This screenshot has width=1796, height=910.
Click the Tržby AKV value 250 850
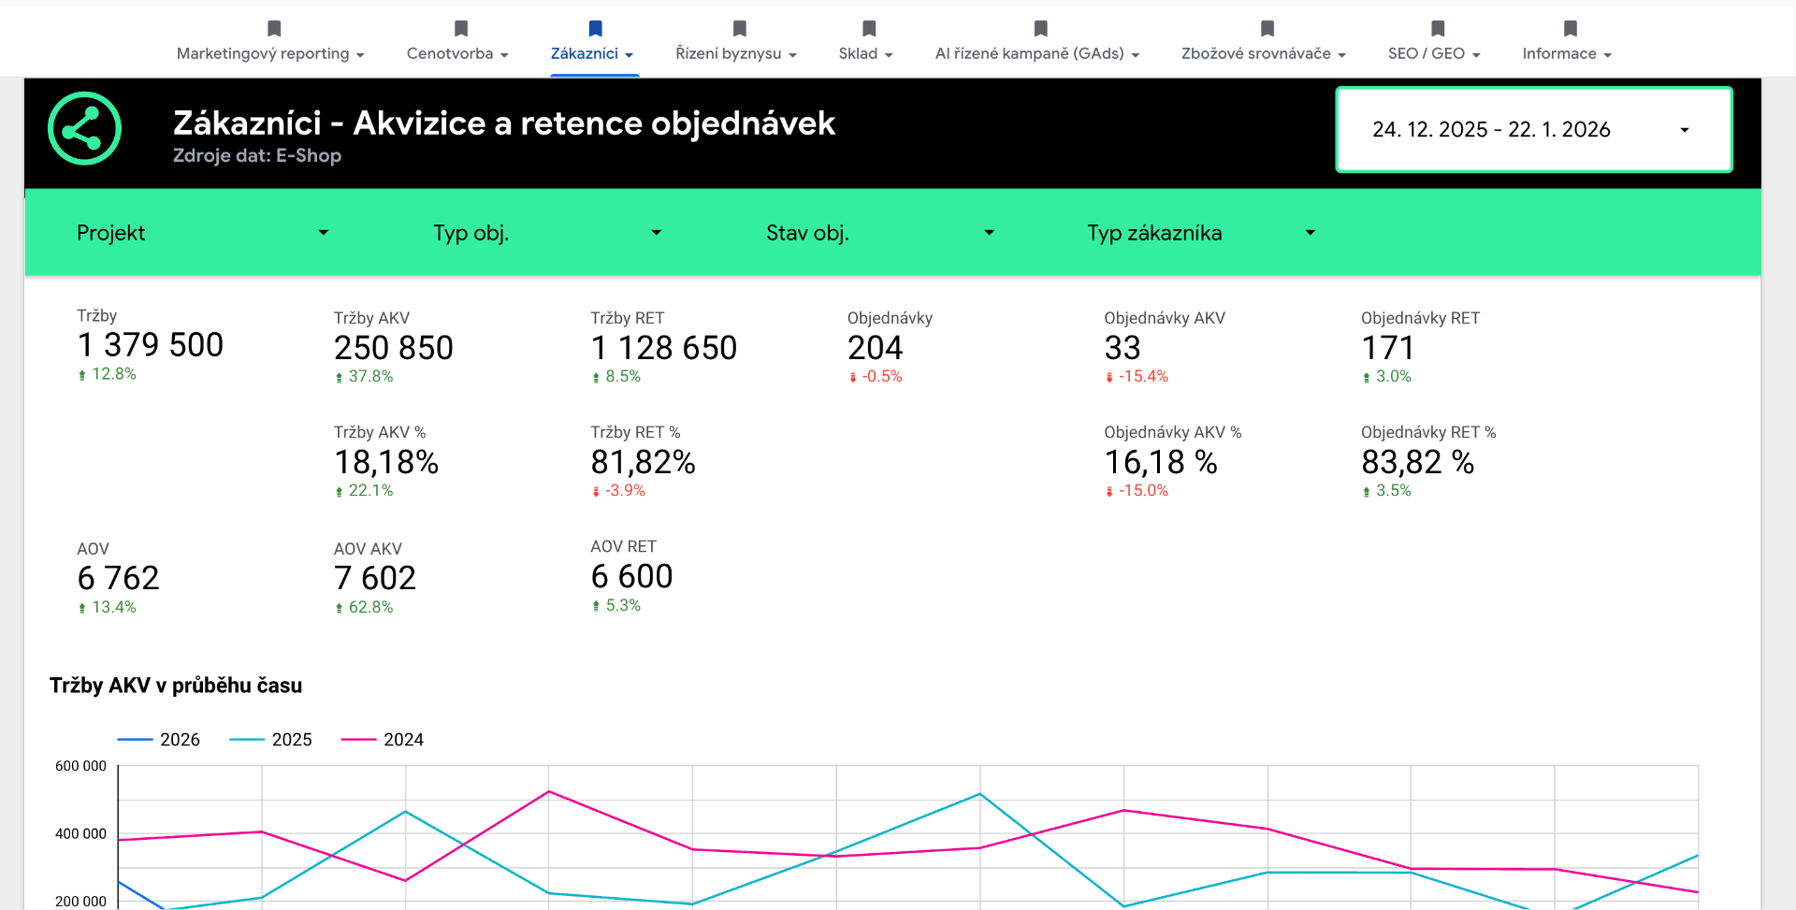point(394,348)
